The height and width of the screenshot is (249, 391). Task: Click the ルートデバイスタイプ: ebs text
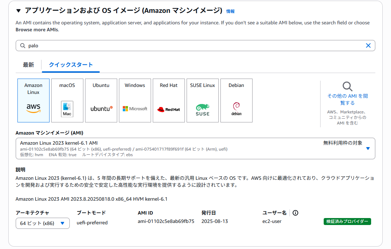[107, 154]
